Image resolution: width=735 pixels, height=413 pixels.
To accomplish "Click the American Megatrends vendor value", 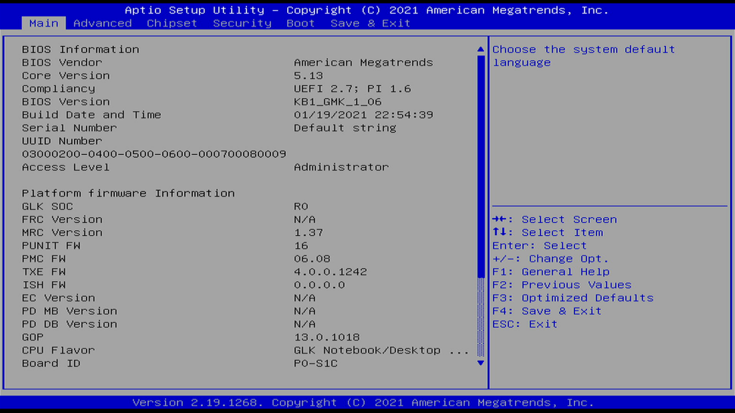I will [x=363, y=62].
